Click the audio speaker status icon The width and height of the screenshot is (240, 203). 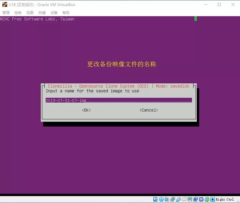click(167, 199)
